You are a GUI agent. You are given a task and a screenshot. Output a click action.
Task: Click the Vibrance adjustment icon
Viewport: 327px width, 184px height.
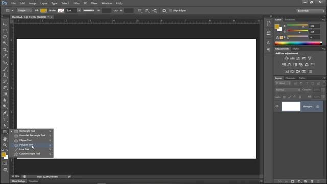click(310, 58)
